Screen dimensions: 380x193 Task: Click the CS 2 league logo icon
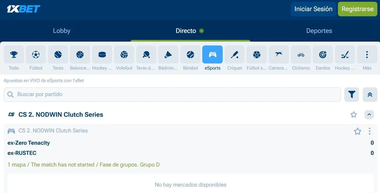[x=11, y=115]
